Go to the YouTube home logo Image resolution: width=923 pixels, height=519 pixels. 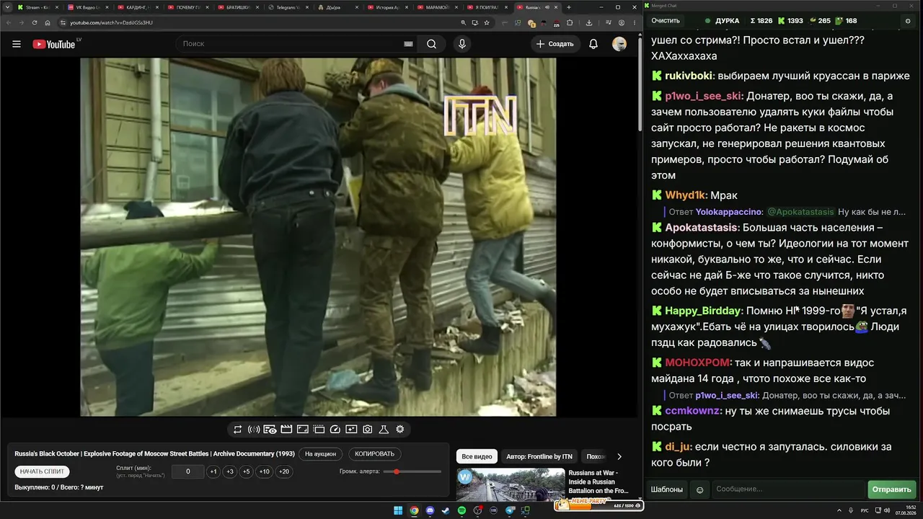click(54, 44)
